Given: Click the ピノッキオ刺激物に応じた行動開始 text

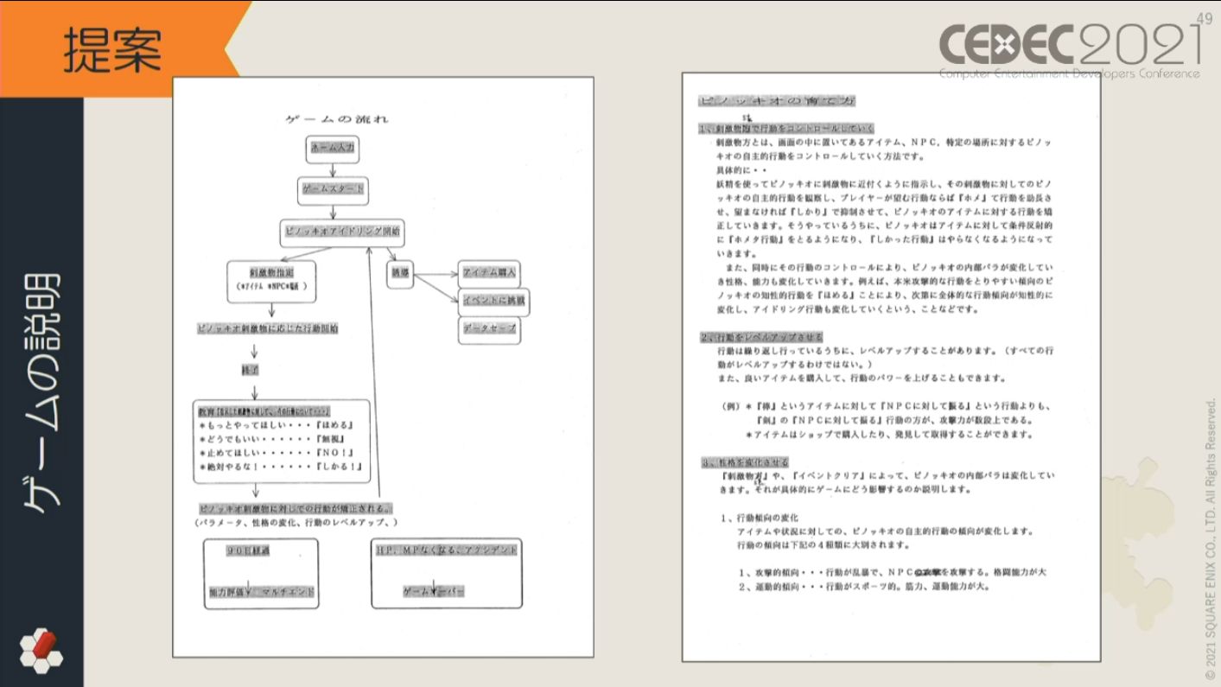Looking at the screenshot, I should point(268,329).
